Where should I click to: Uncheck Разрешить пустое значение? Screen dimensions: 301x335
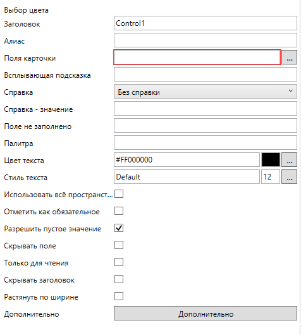[119, 228]
